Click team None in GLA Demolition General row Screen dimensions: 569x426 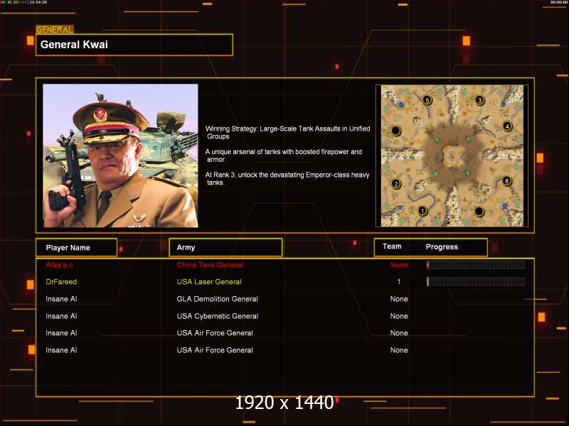coord(399,299)
